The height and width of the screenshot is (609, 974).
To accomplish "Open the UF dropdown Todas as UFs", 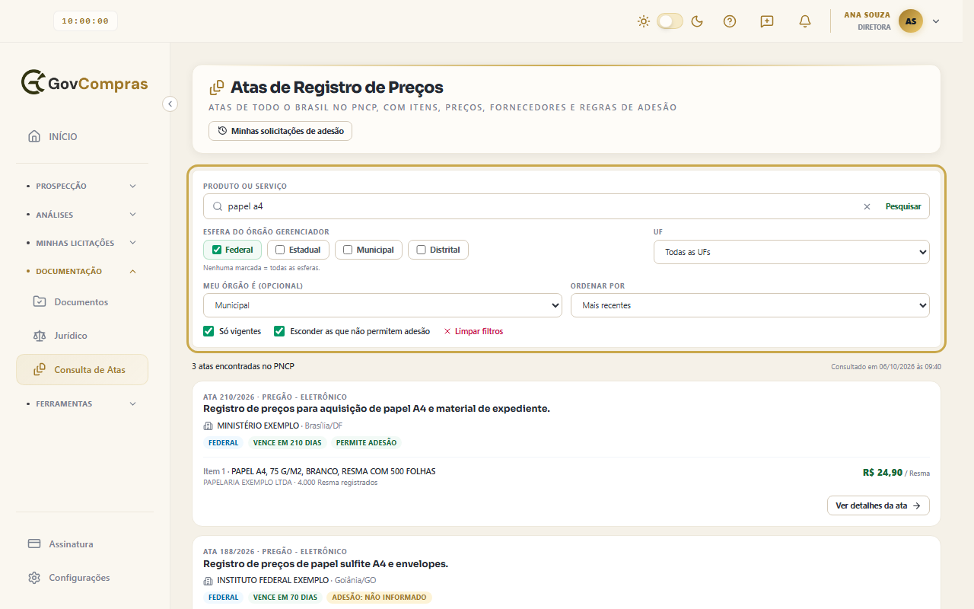I will pos(791,252).
